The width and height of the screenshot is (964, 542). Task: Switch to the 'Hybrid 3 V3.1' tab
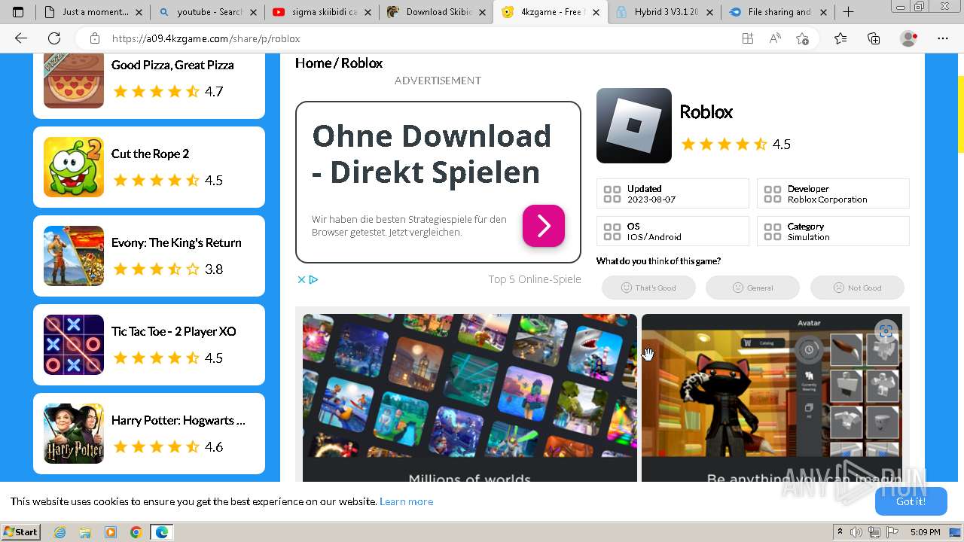pos(664,12)
